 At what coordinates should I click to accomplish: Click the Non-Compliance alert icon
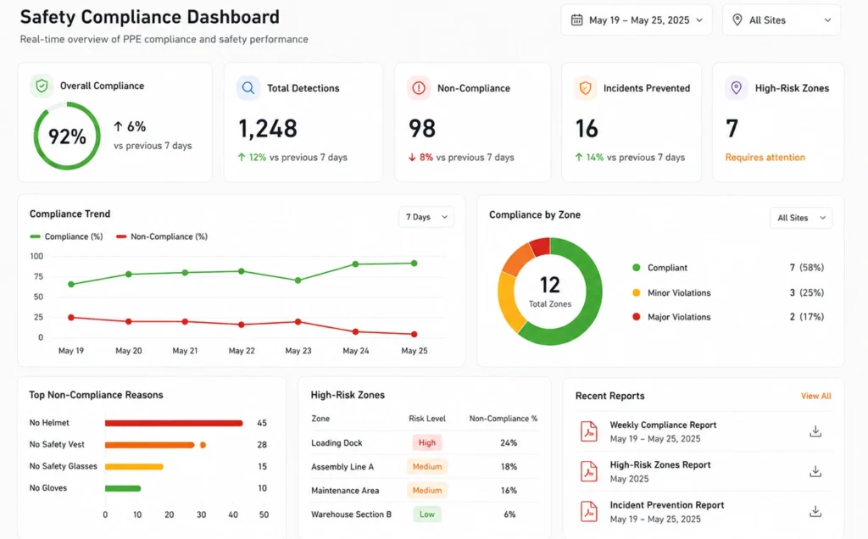[x=419, y=88]
